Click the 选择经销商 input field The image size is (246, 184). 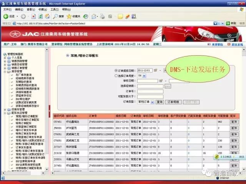click(x=150, y=86)
